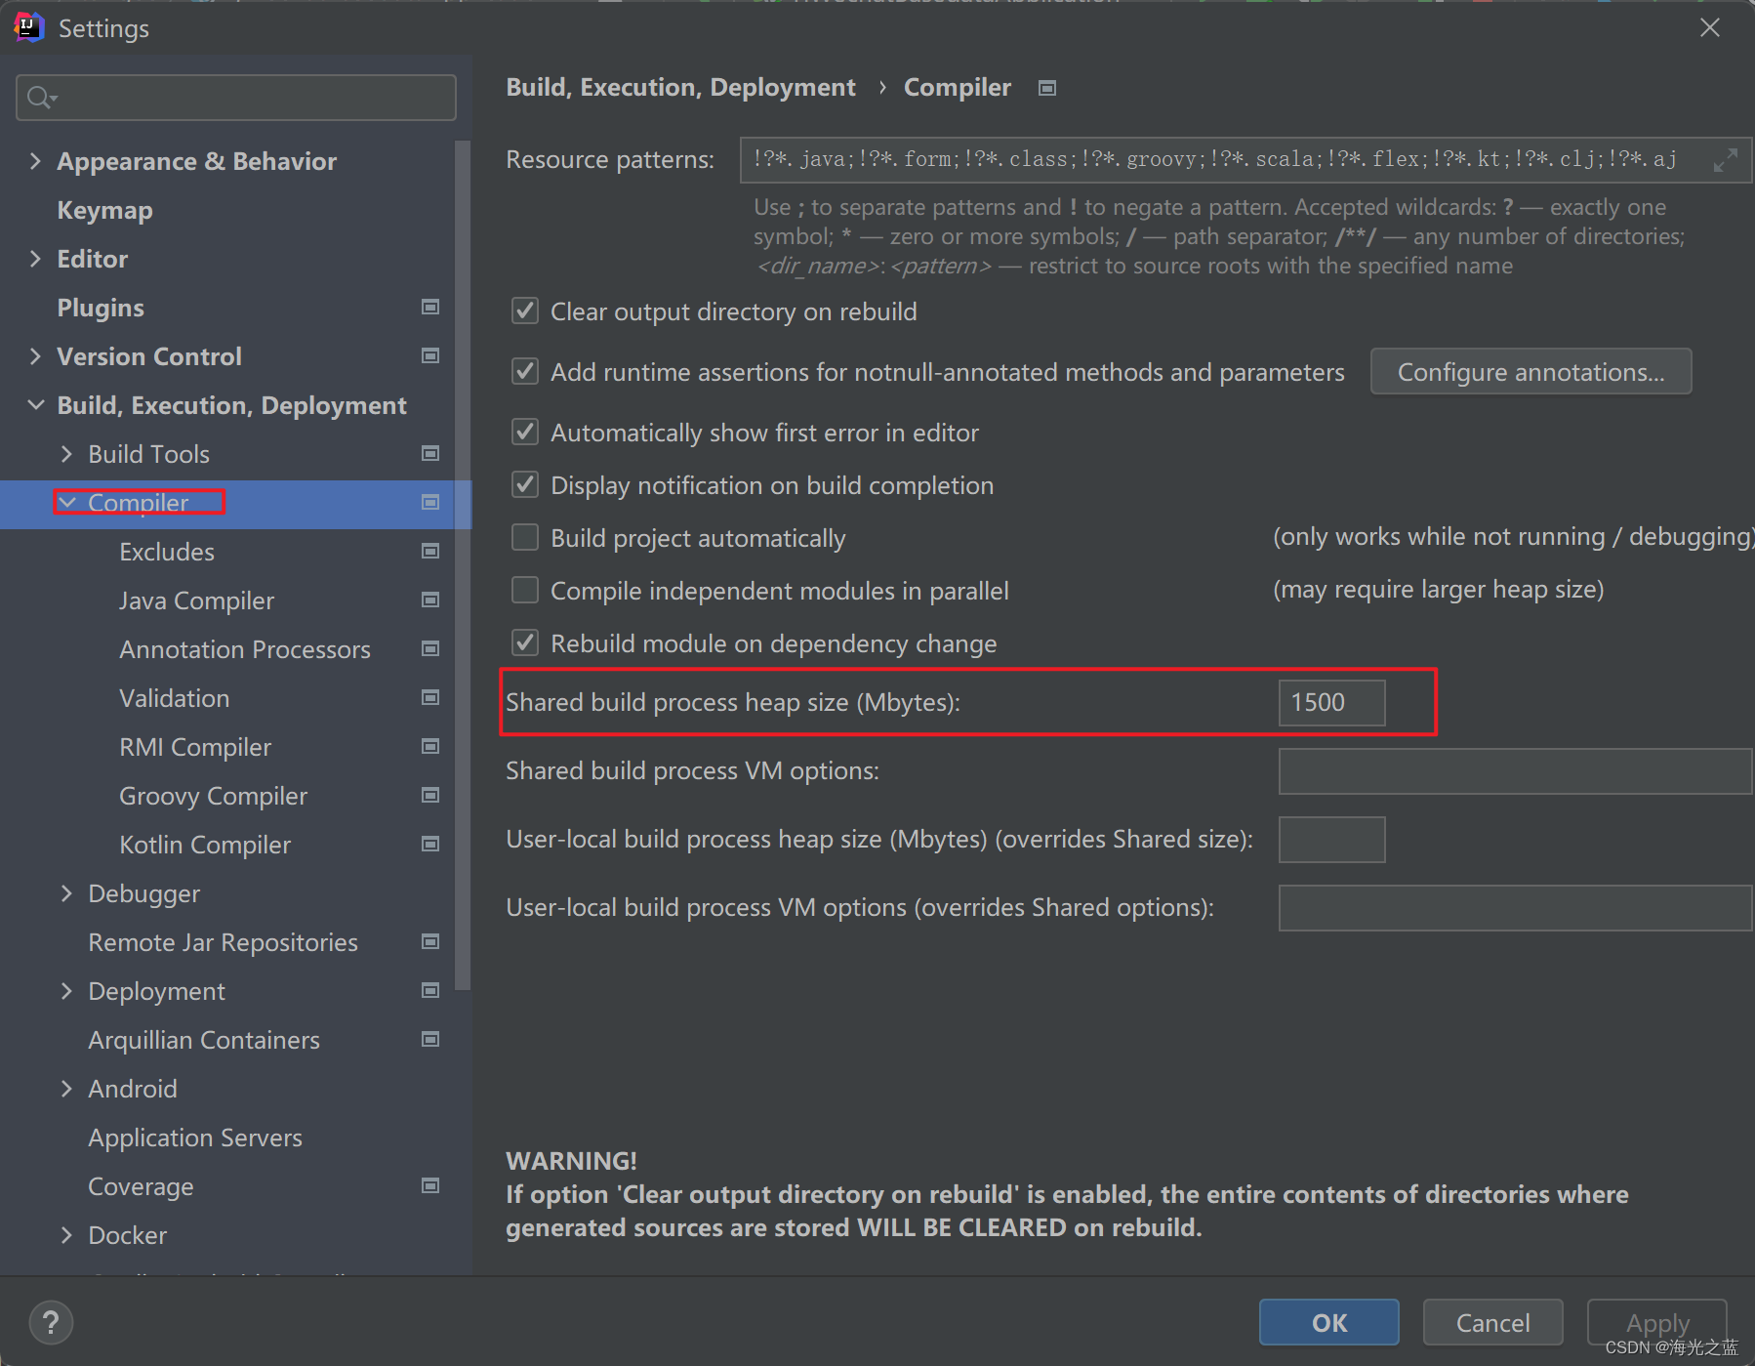Select Kotlin Compiler in the sidebar
Image resolution: width=1755 pixels, height=1366 pixels.
coord(204,844)
